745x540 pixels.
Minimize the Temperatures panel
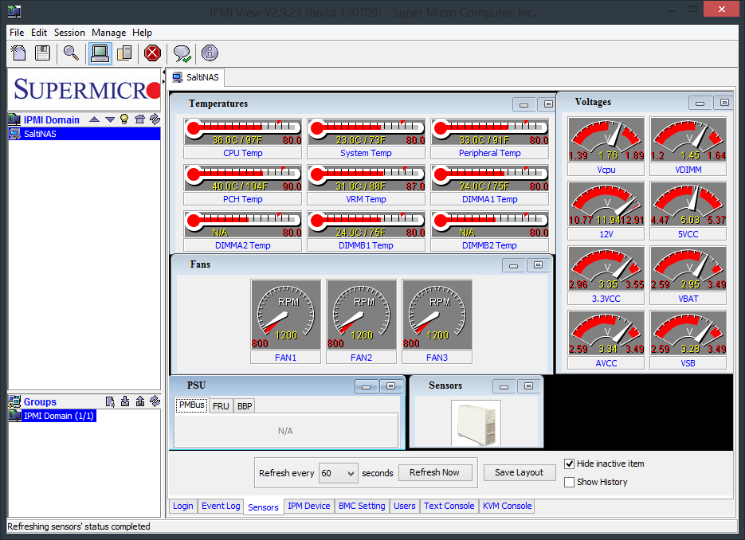click(524, 104)
